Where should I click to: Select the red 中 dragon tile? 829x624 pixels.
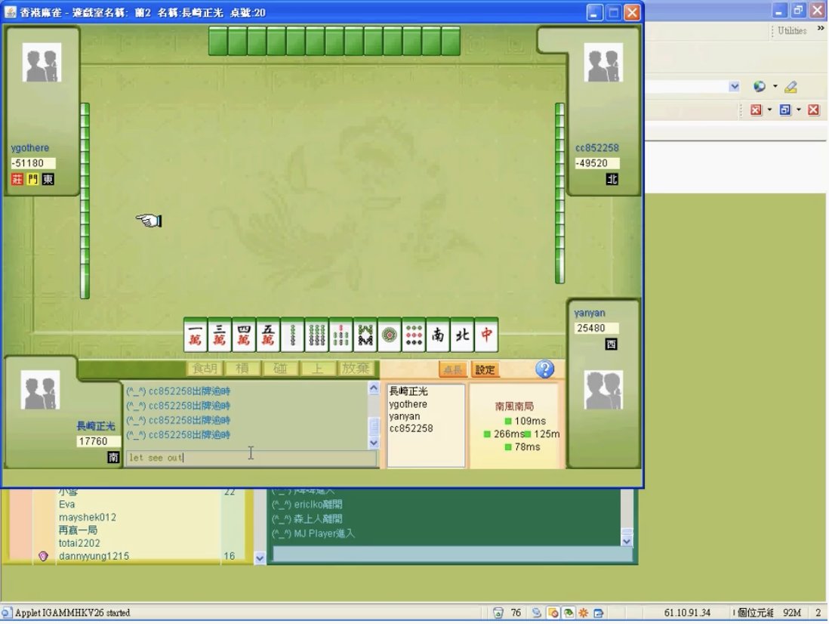click(x=487, y=335)
